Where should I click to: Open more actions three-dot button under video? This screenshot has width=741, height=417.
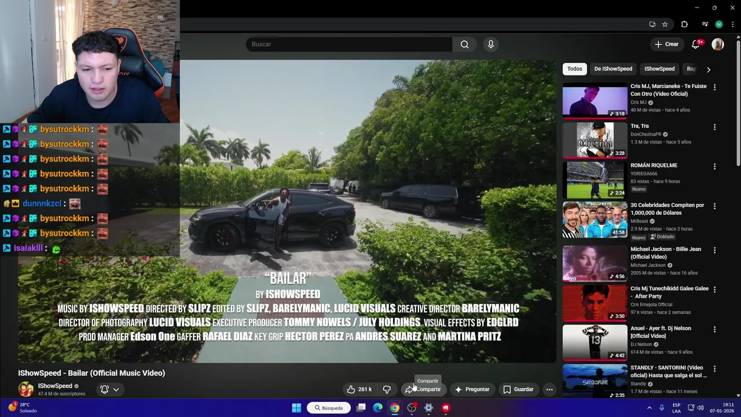click(x=549, y=389)
